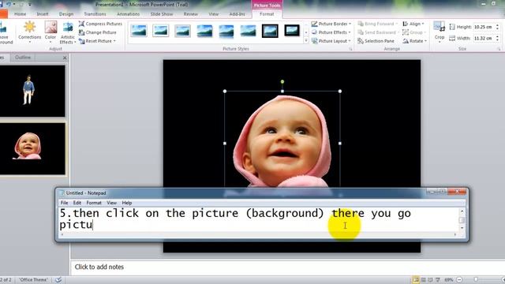Apply the first picture style thumbnail
505x284 pixels.
pyautogui.click(x=139, y=31)
